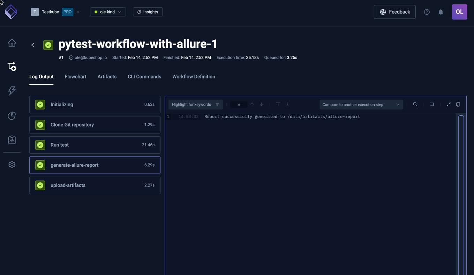Screen dimensions: 474x275
Task: Open Settings with the gear icon
Action: pyautogui.click(x=12, y=164)
